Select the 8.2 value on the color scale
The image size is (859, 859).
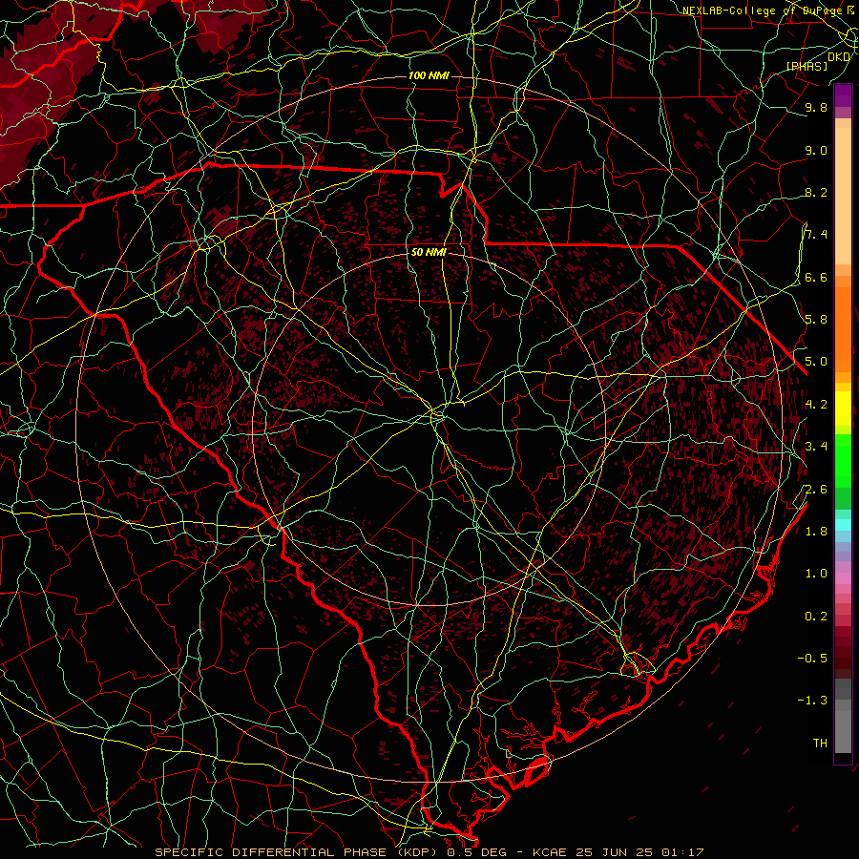click(x=816, y=193)
